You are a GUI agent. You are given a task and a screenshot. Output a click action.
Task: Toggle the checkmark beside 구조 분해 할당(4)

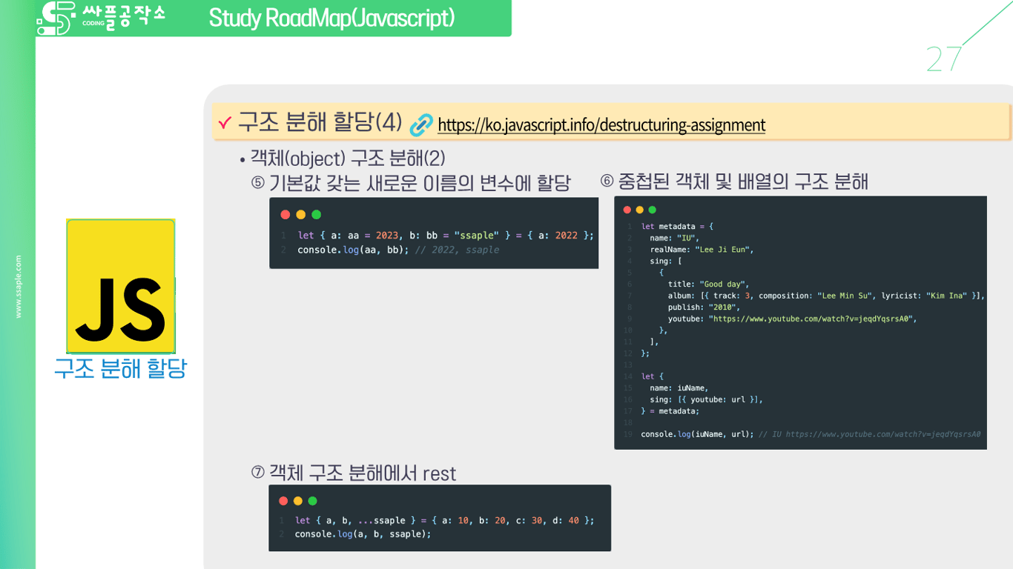pyautogui.click(x=226, y=123)
